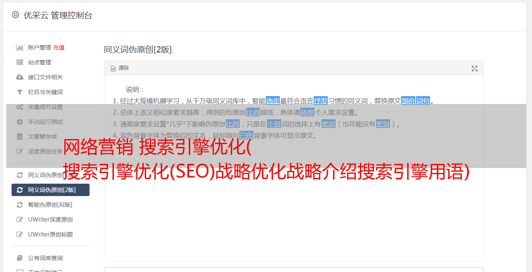
Task: Click highlighted replaced word 选定
Action: [273, 101]
